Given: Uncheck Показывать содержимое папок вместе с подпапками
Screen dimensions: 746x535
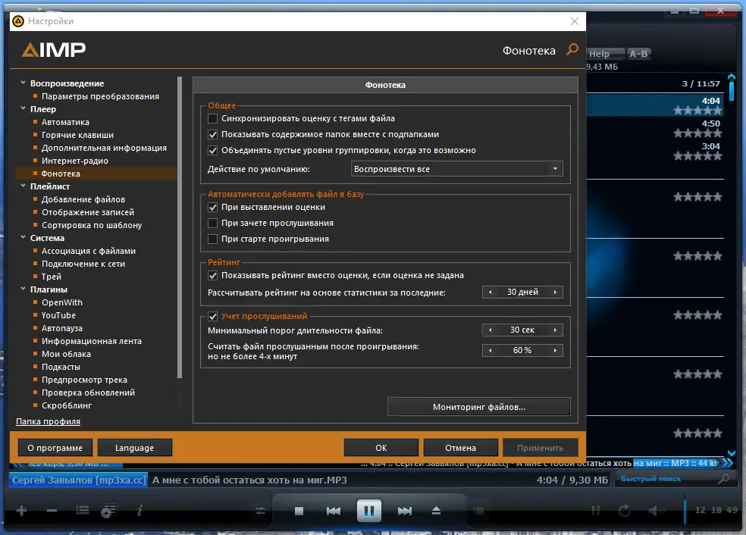Looking at the screenshot, I should click(x=213, y=135).
